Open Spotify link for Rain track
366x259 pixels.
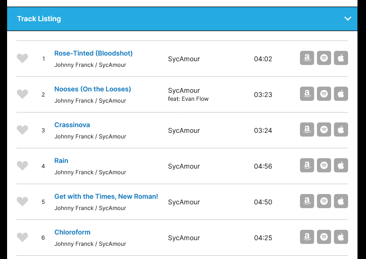coord(324,166)
